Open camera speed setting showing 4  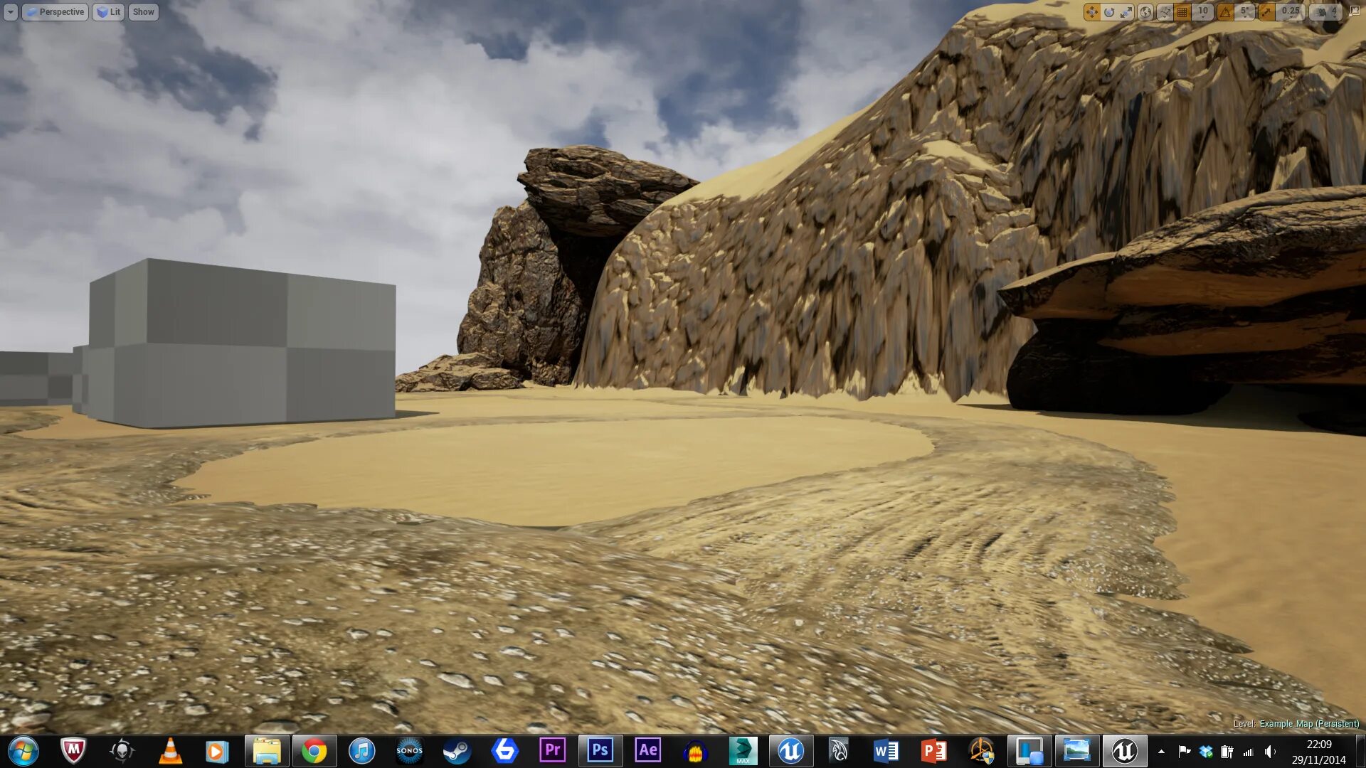pos(1326,12)
